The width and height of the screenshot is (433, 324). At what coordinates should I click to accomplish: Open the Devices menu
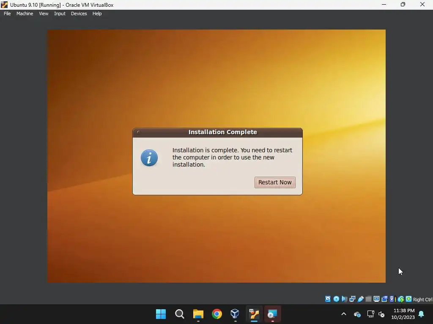pyautogui.click(x=79, y=13)
